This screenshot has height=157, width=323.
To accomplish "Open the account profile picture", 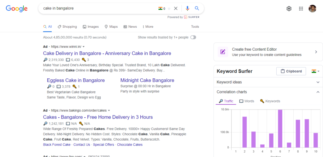I will point(312,8).
